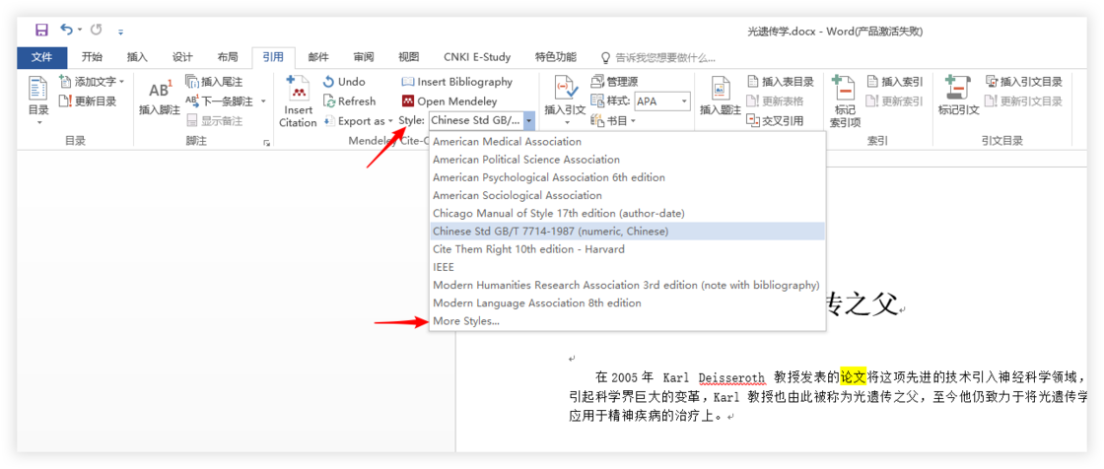Open the Export as dropdown
This screenshot has width=1104, height=469.
(x=358, y=121)
